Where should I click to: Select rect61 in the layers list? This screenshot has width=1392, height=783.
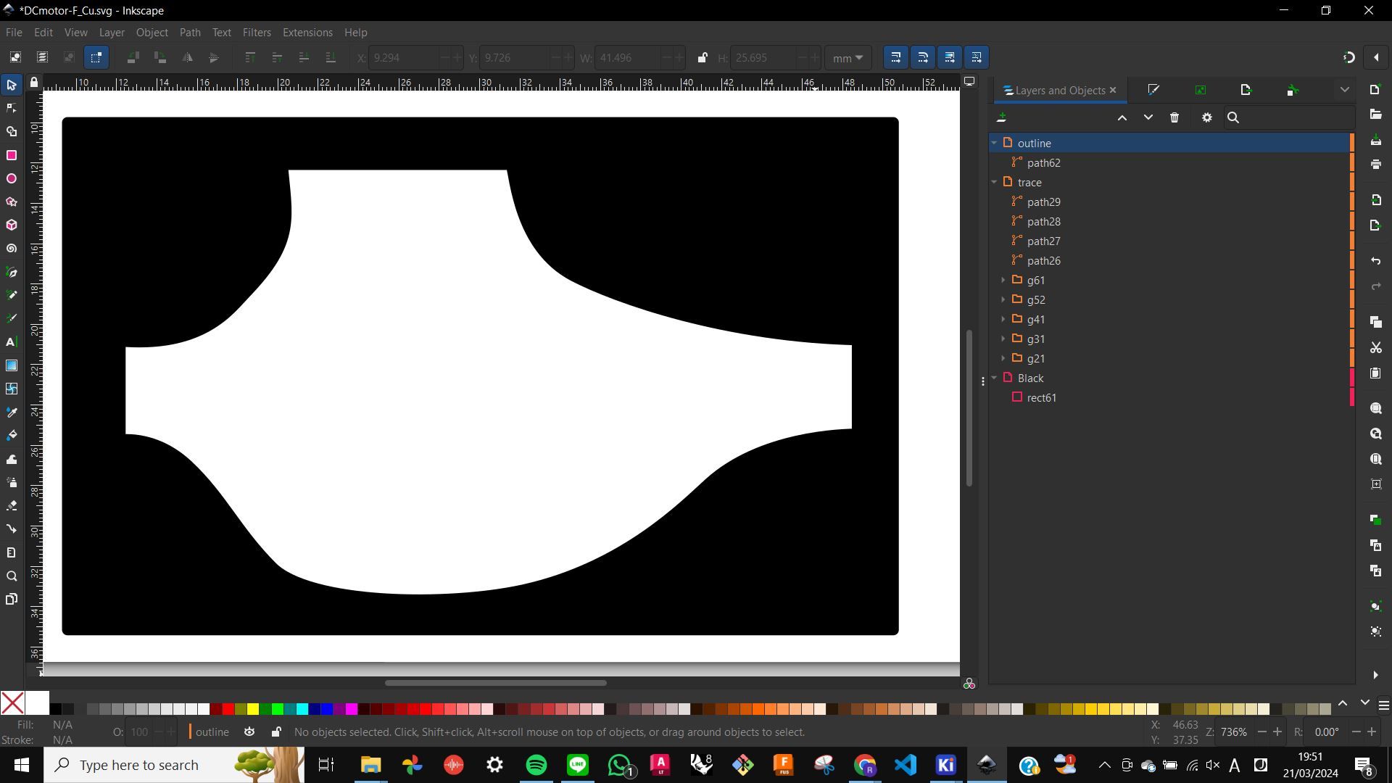point(1170,397)
